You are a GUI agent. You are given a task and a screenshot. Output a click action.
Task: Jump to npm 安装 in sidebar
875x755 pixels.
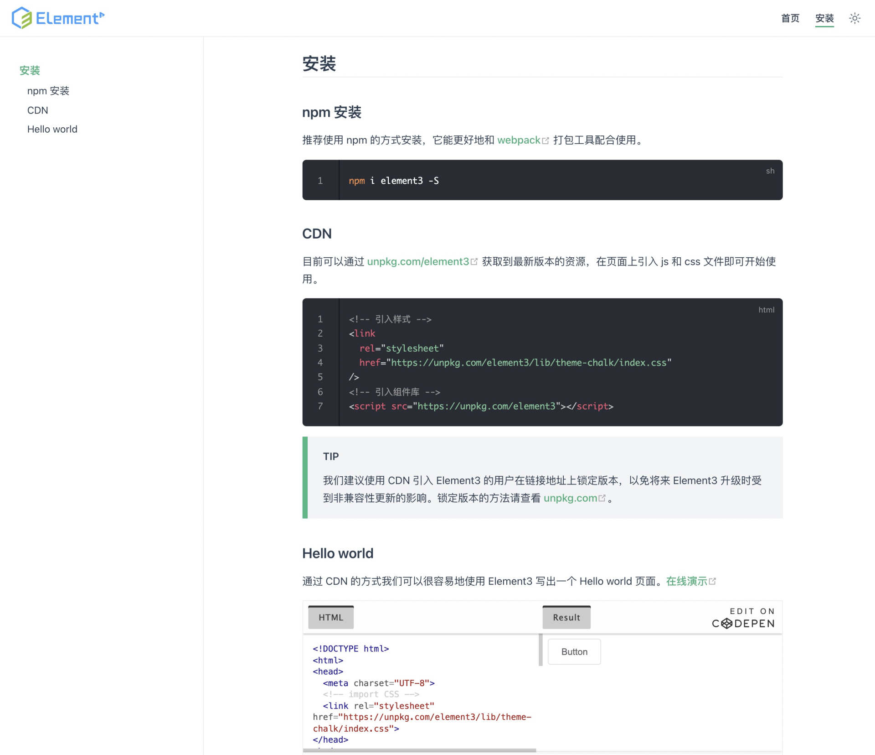tap(48, 91)
